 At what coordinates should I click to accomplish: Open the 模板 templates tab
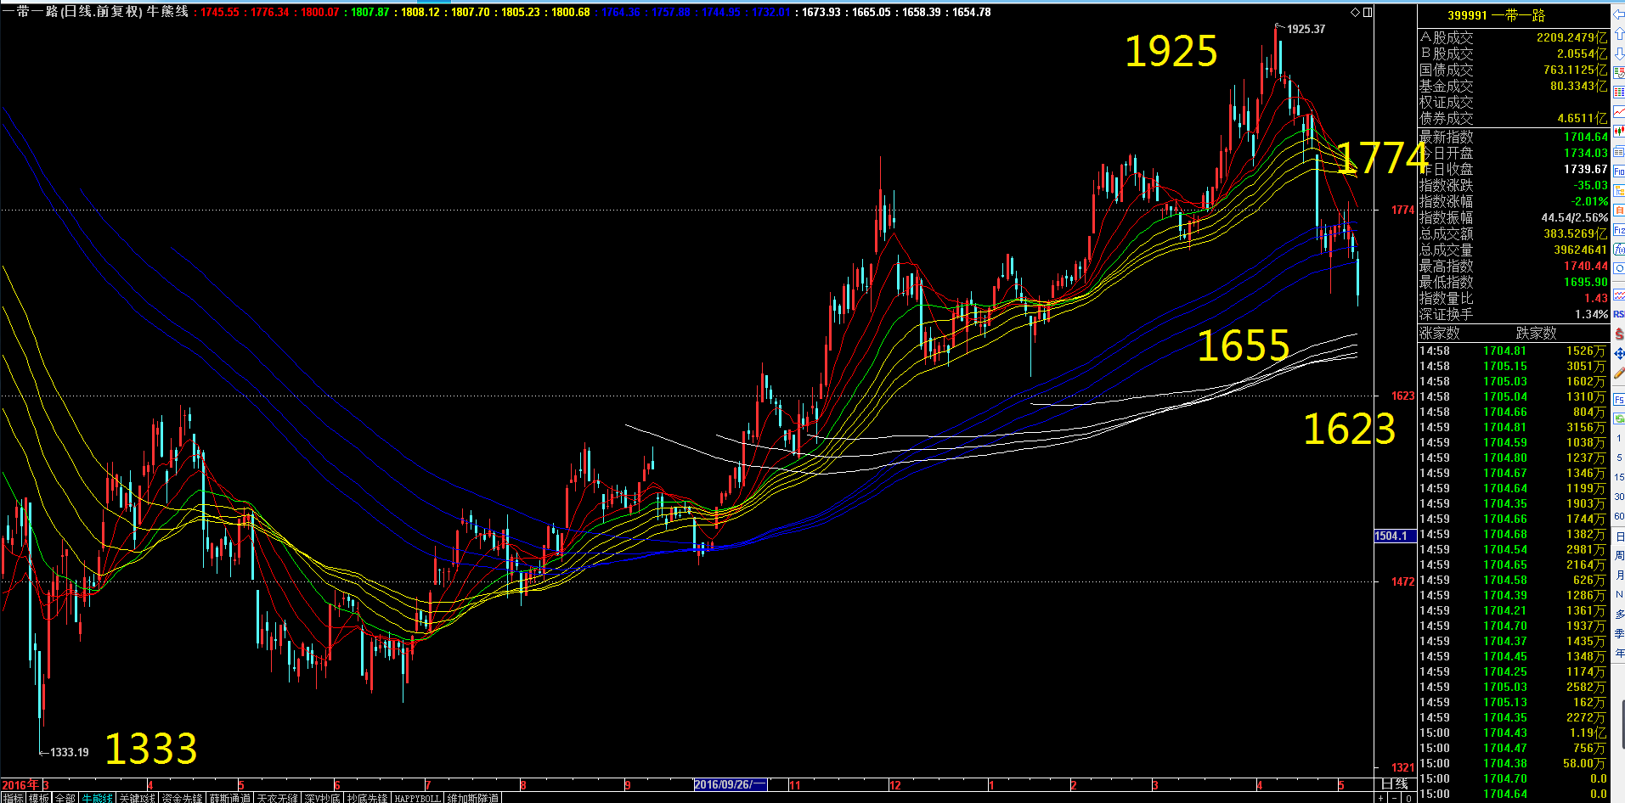point(39,798)
